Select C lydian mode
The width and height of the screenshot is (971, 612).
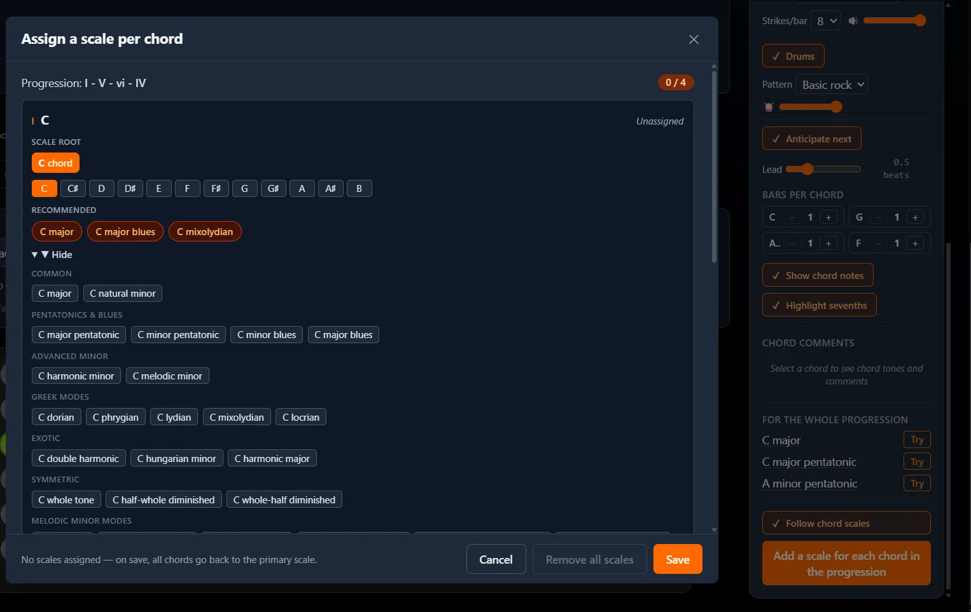(174, 417)
